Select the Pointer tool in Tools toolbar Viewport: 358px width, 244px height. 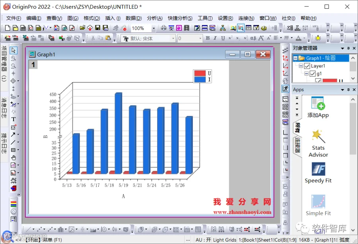coord(14,50)
